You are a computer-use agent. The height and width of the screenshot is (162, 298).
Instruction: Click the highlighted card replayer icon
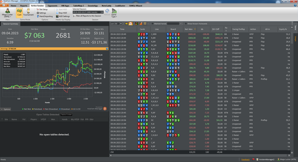(x=131, y=23)
